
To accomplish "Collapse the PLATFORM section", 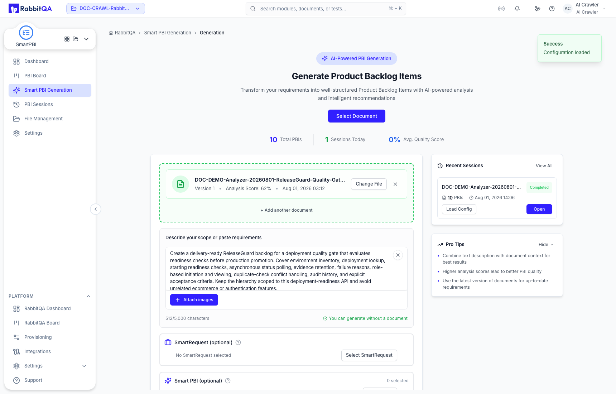I will point(88,296).
